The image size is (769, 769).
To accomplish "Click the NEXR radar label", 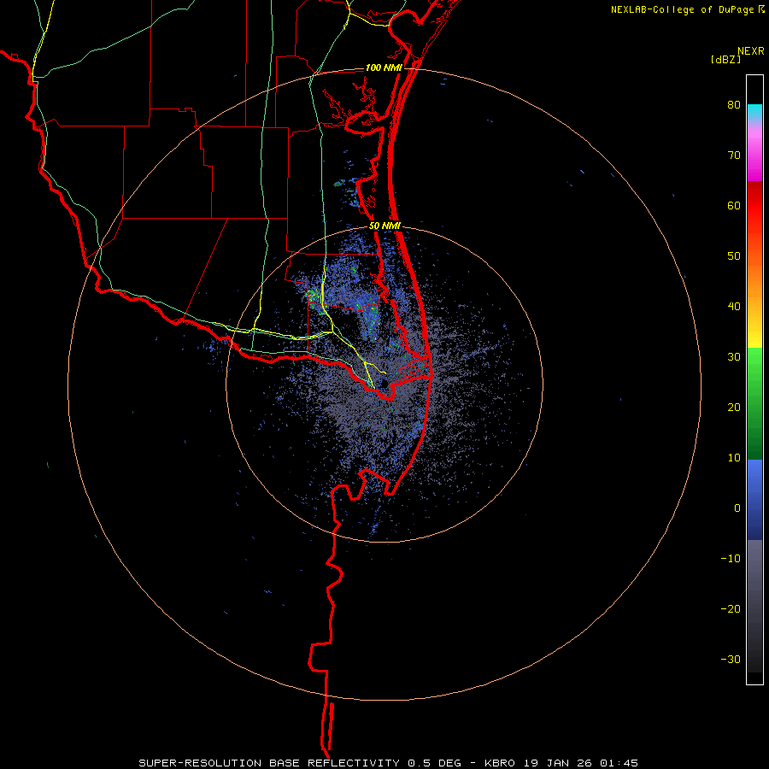I will coord(751,51).
